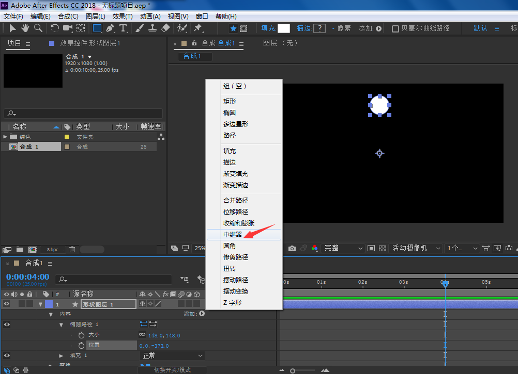This screenshot has height=374, width=518.
Task: Pick the Clone Stamp tool
Action: (x=153, y=28)
